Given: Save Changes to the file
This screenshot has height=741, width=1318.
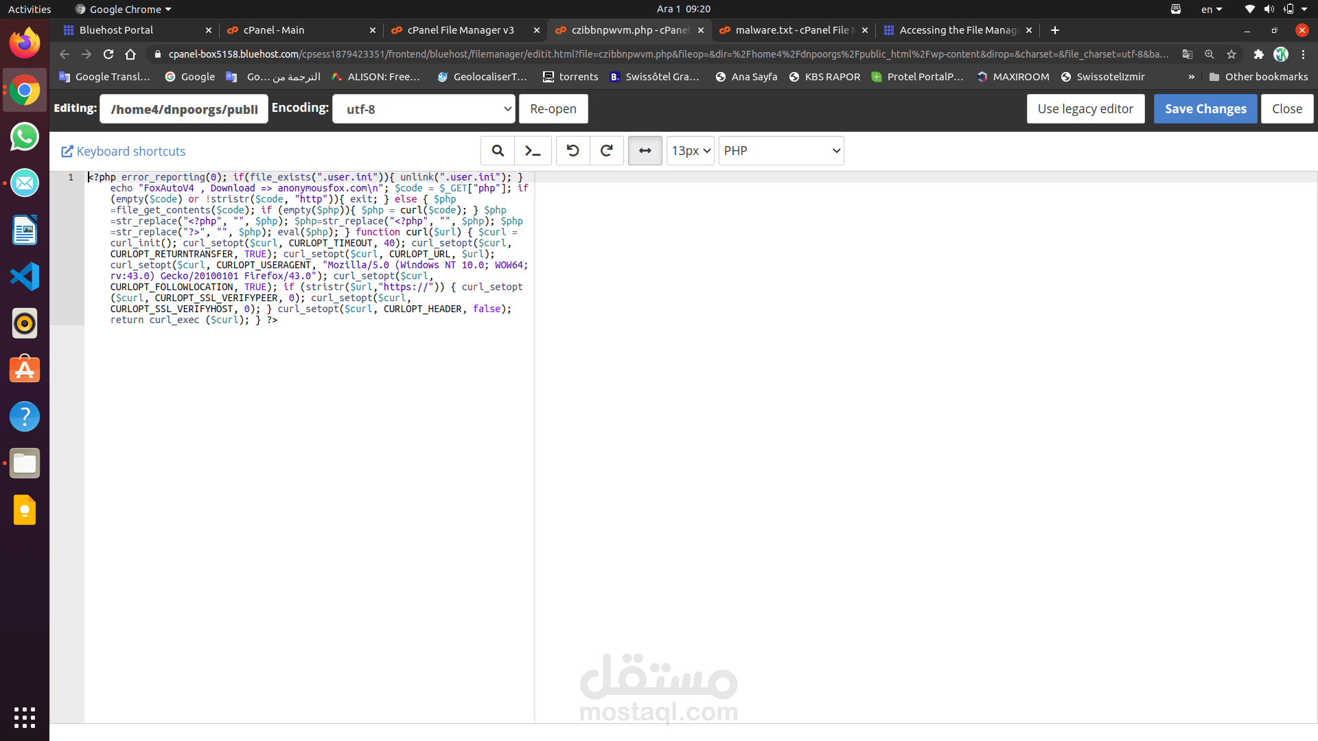Looking at the screenshot, I should [x=1205, y=109].
